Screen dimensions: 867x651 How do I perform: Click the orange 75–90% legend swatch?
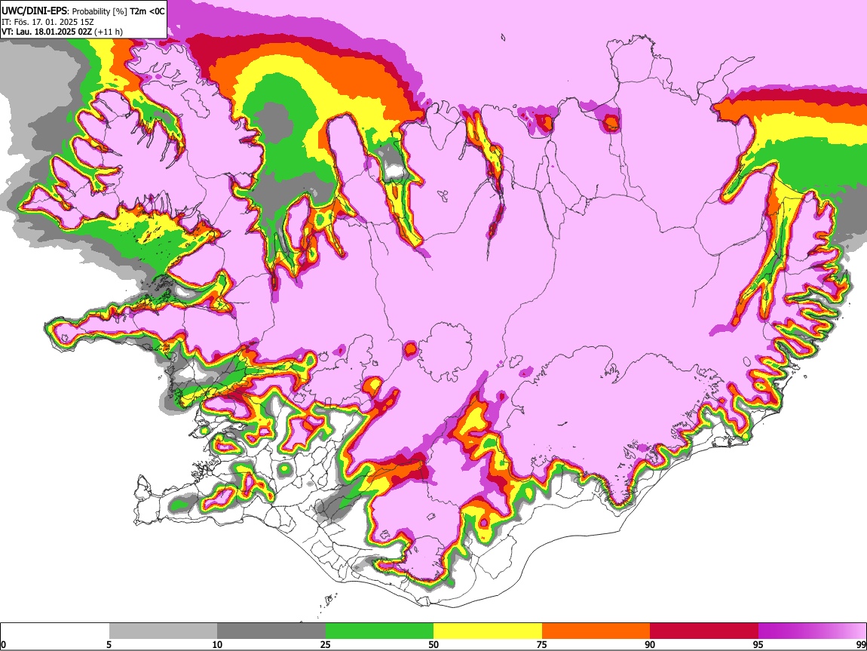596,631
